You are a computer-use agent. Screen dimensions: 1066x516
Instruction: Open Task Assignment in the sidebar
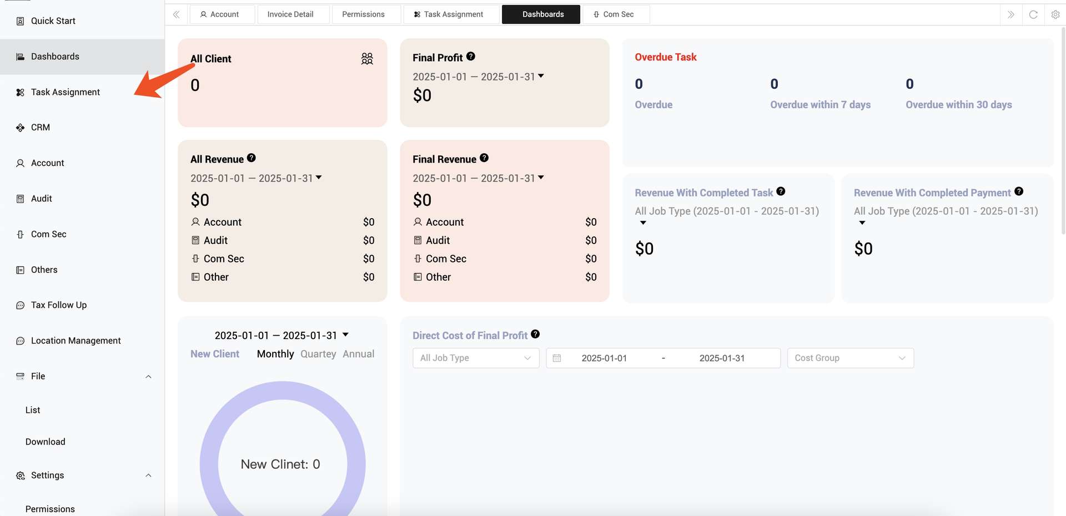click(x=66, y=92)
